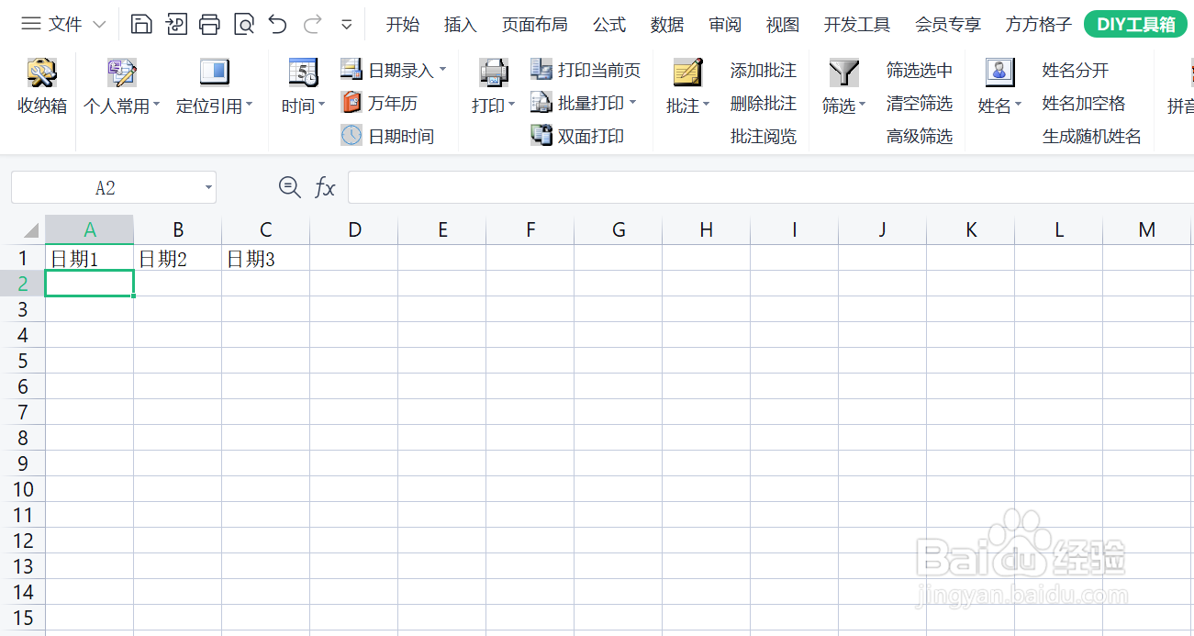Click 高级筛选 button
Screen dimensions: 1194x636
920,136
